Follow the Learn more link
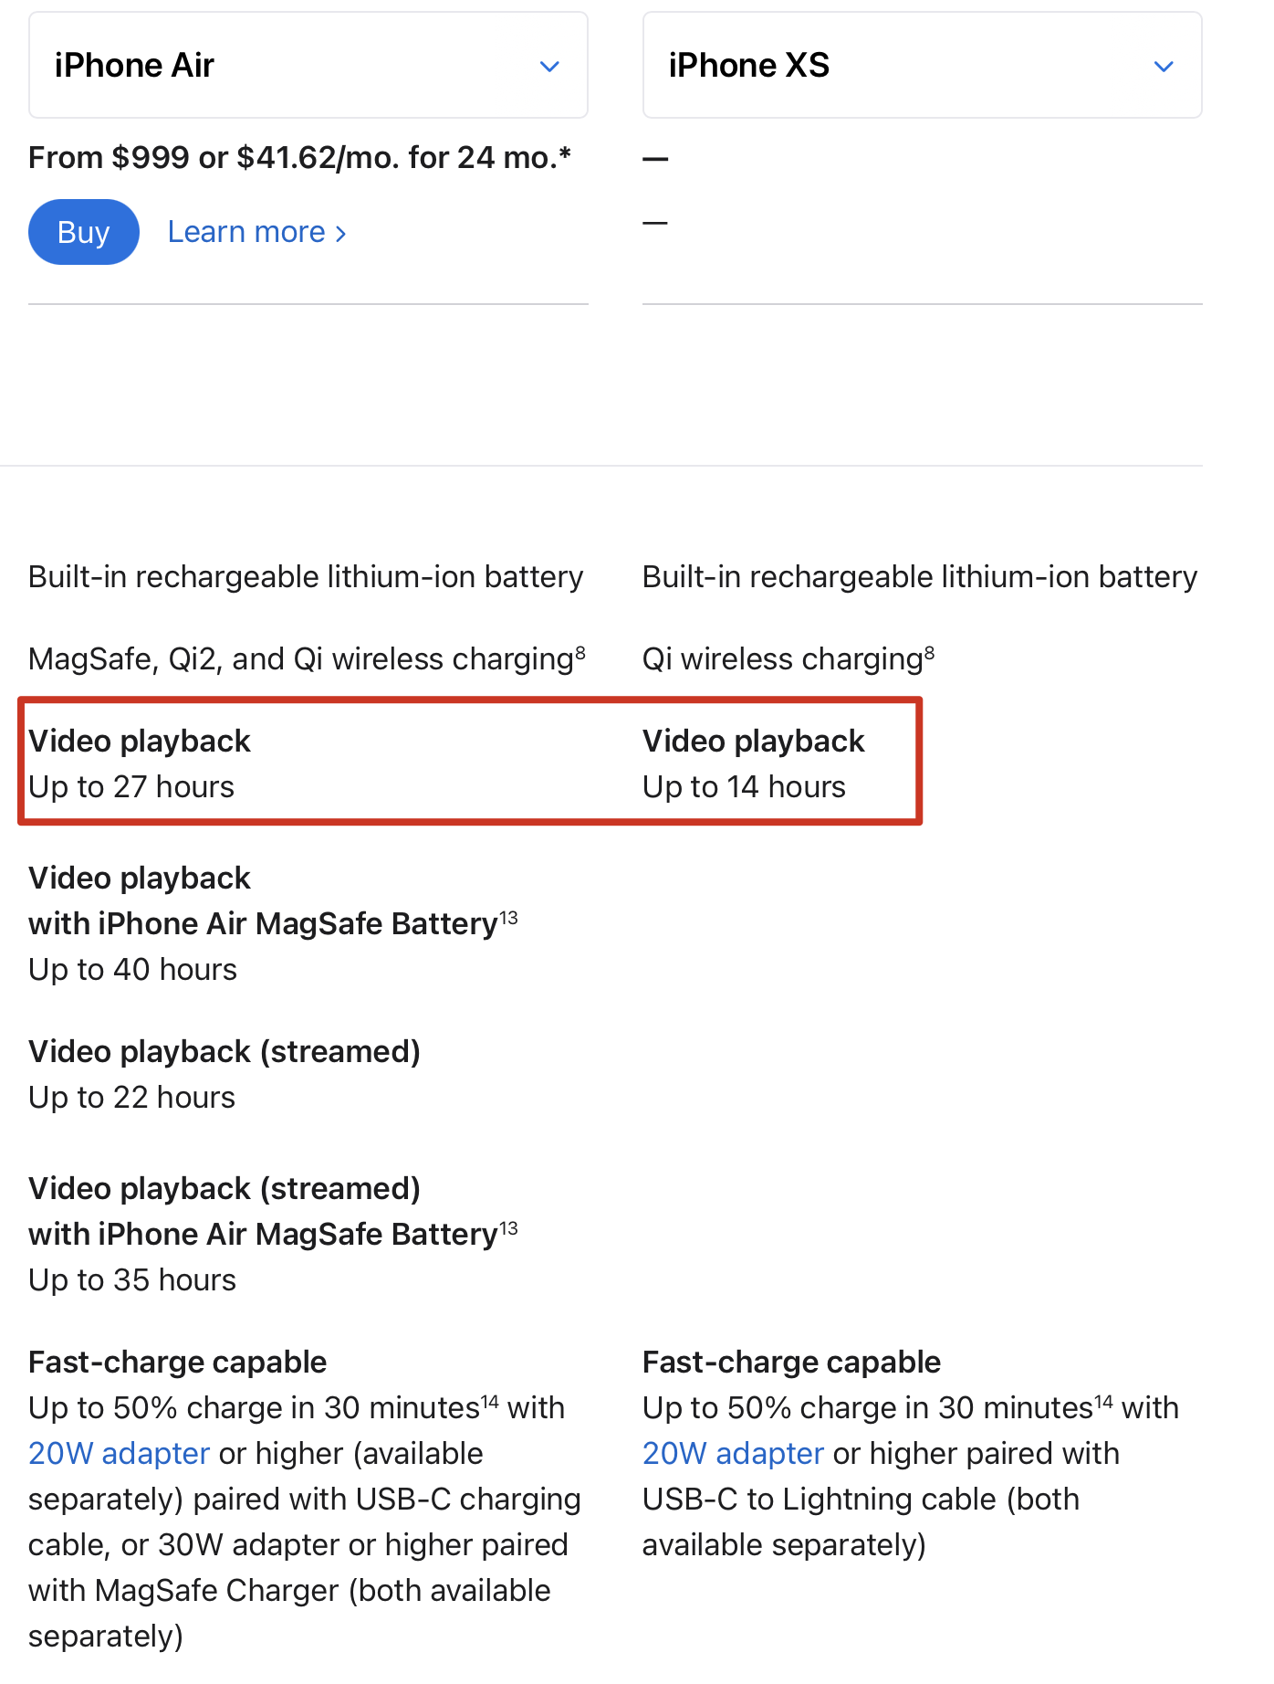This screenshot has width=1274, height=1684. coord(256,232)
